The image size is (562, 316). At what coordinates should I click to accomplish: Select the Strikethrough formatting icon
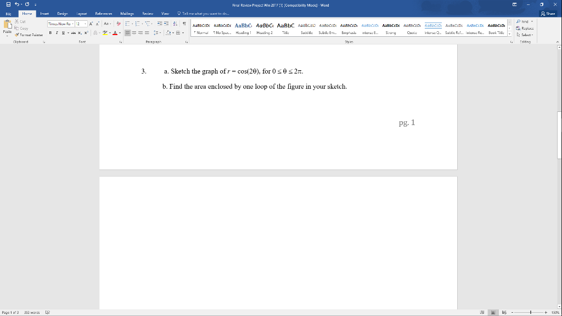point(74,32)
